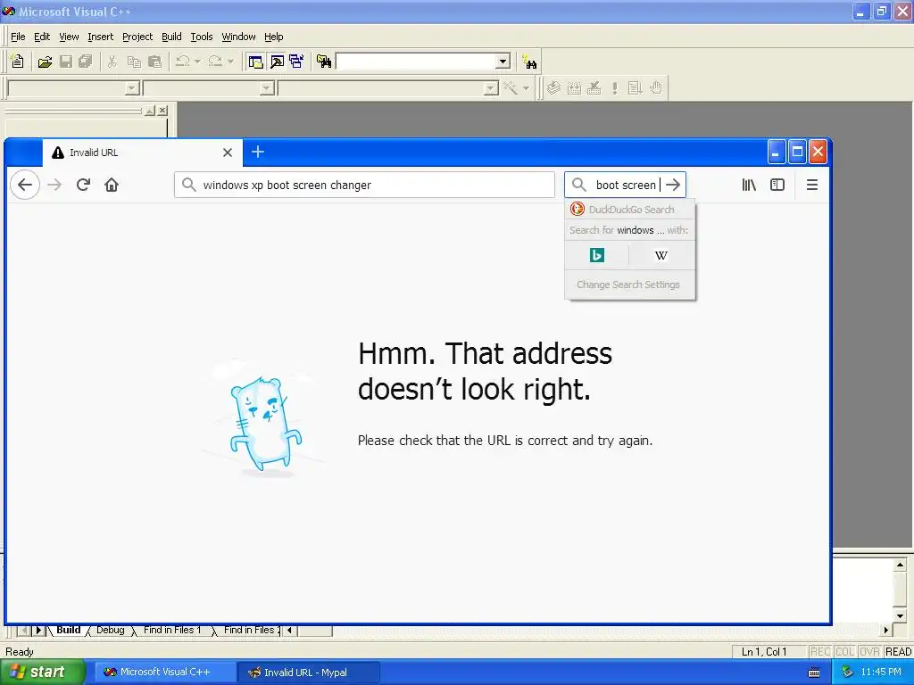This screenshot has width=914, height=685.
Task: Go back in the Mypal browser
Action: [x=25, y=185]
